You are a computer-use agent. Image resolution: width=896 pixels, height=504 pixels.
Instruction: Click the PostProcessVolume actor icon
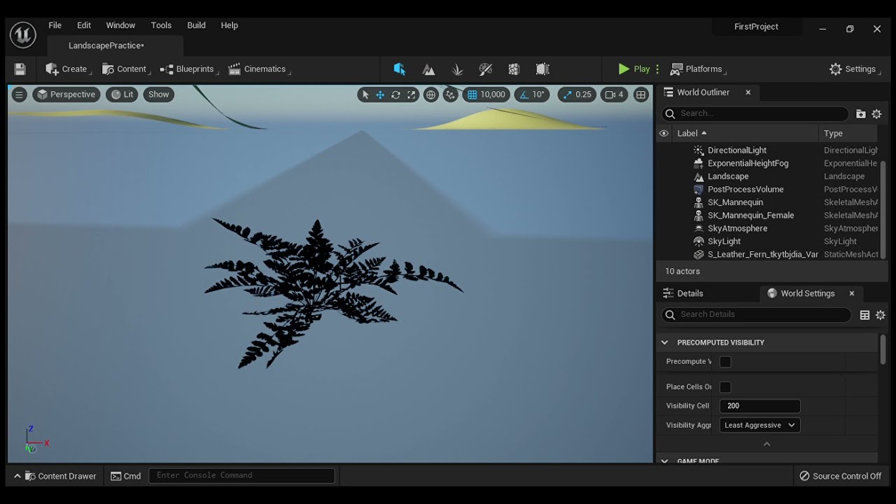coord(698,190)
